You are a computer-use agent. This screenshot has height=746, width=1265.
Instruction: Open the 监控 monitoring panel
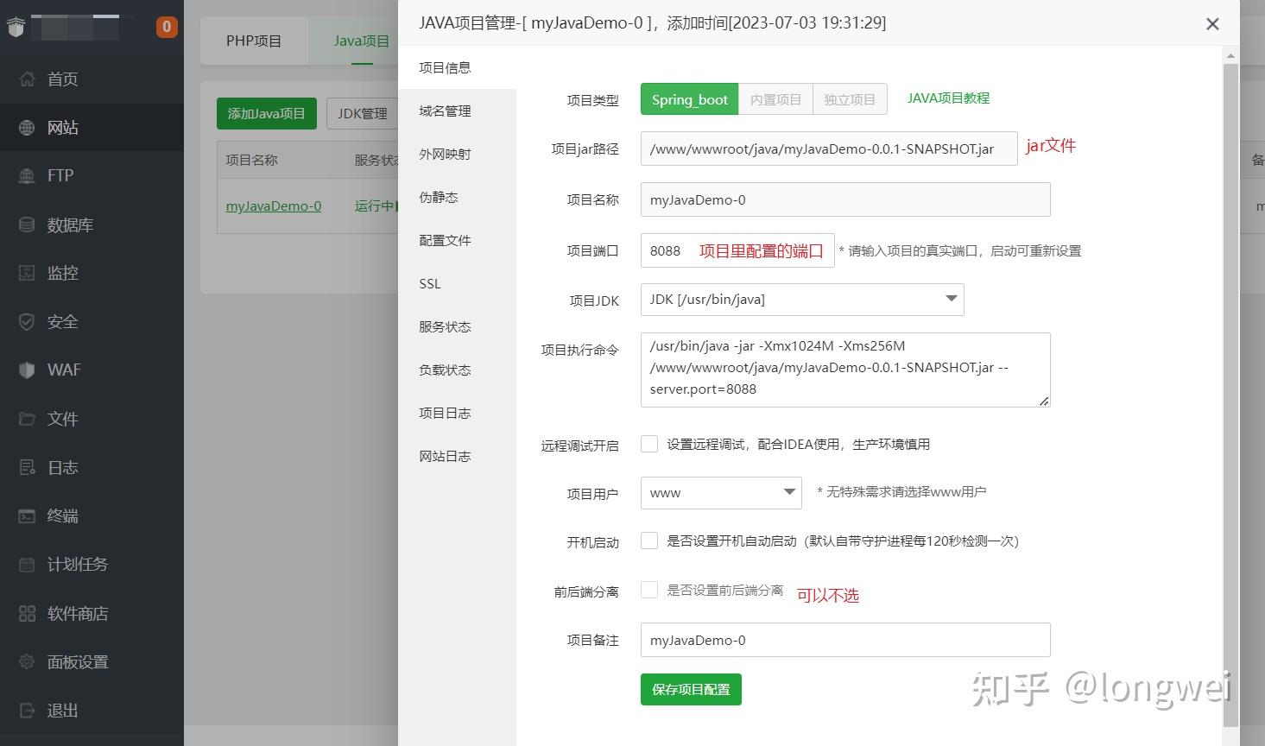[x=61, y=272]
